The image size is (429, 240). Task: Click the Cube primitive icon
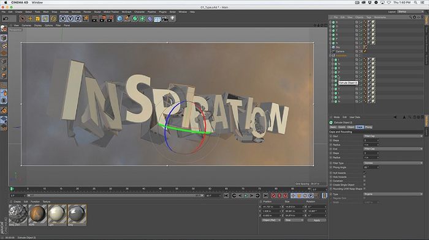click(120, 18)
